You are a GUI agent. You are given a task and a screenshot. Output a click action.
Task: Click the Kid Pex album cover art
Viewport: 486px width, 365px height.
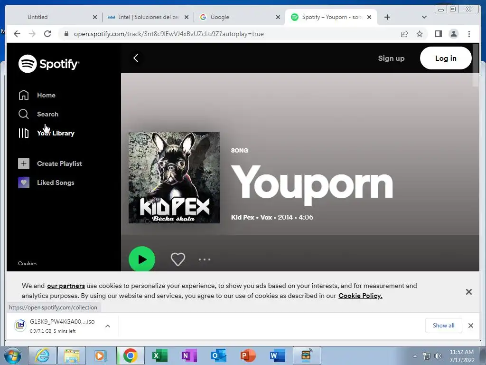tap(174, 178)
